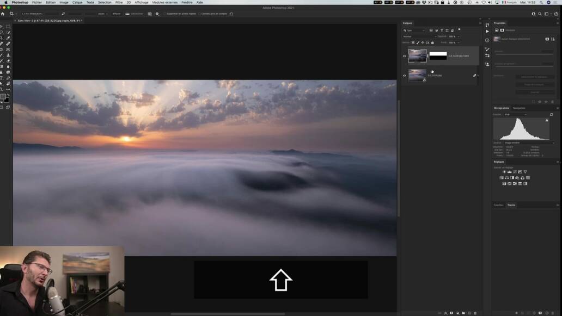Image resolution: width=562 pixels, height=316 pixels.
Task: Select the Lasso tool
Action: point(3,31)
